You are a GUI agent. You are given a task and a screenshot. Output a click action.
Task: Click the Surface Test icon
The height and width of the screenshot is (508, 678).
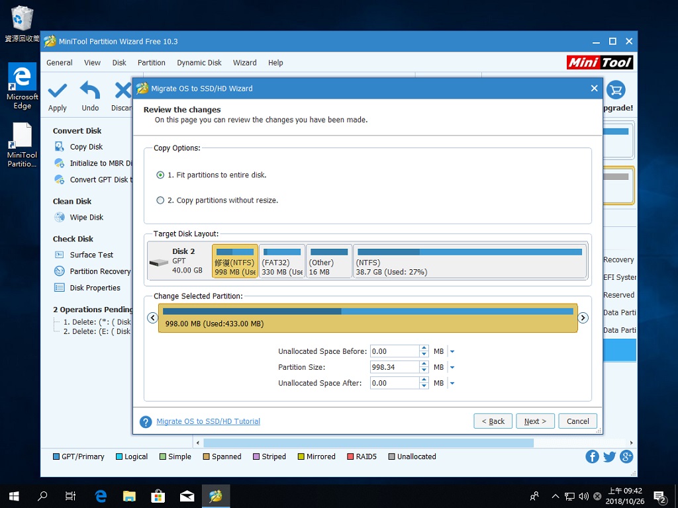point(59,255)
